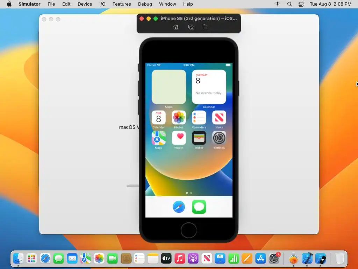Click the rotate device toolbar icon

pos(205,27)
